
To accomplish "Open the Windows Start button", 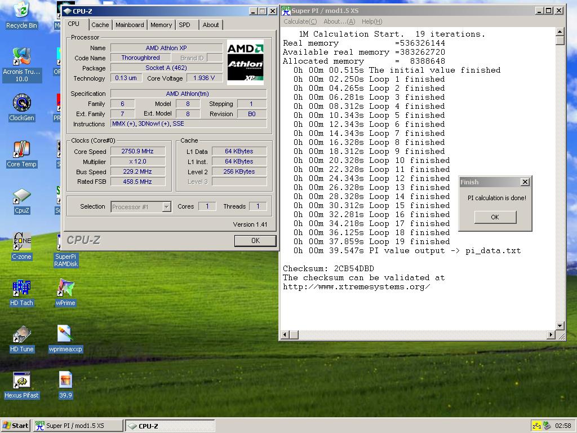I will 16,426.
